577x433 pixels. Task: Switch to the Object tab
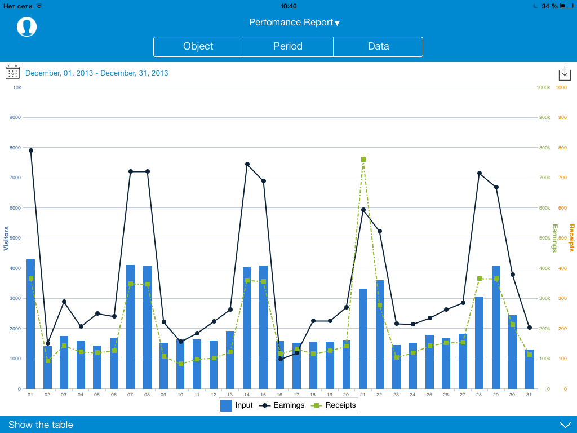click(198, 46)
